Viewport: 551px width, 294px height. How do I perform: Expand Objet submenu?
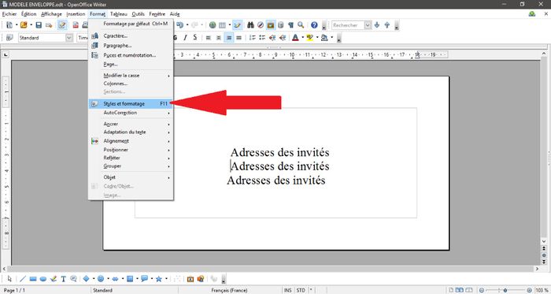coord(131,177)
